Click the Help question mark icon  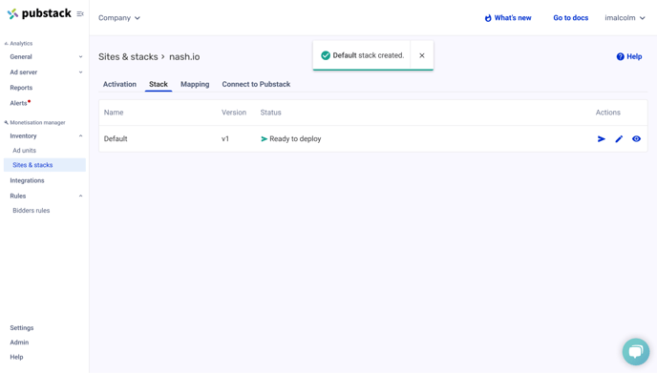tap(620, 56)
